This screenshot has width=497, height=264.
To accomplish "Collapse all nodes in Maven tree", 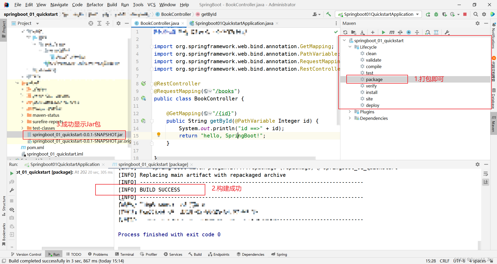I will (417, 32).
